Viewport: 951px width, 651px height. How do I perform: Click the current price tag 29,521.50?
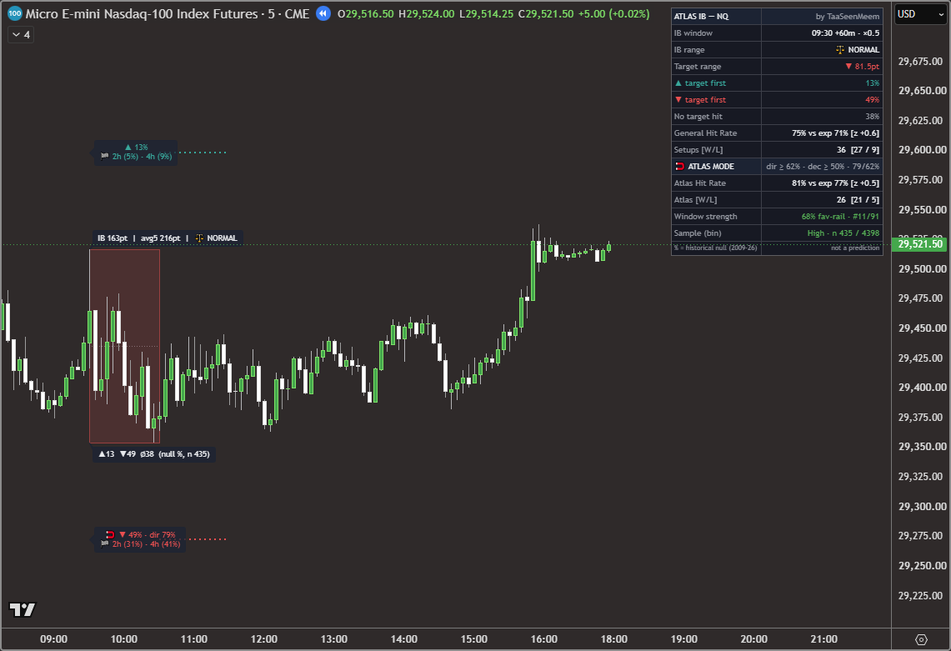point(919,244)
